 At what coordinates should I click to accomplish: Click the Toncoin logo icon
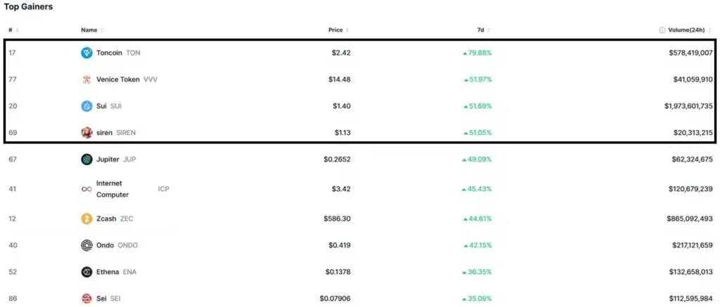(x=86, y=53)
